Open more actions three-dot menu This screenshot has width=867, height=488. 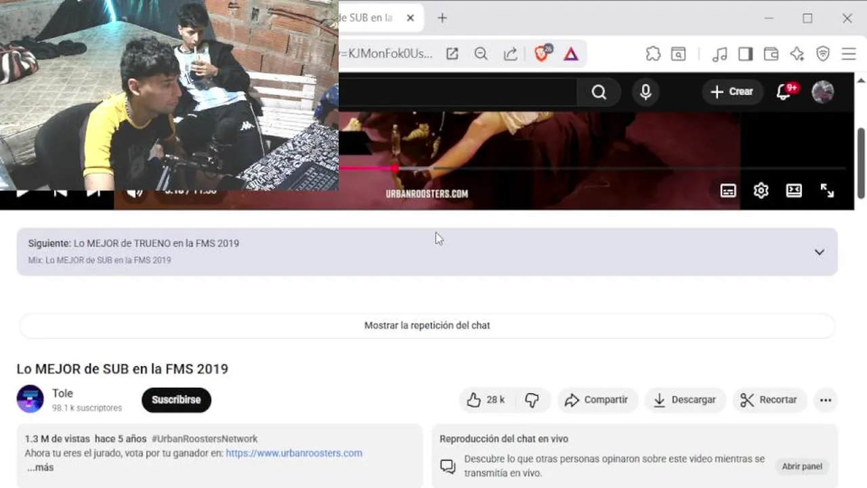pyautogui.click(x=825, y=400)
